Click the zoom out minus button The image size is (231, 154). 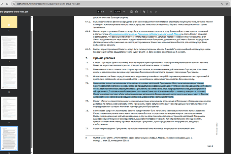[111, 11]
